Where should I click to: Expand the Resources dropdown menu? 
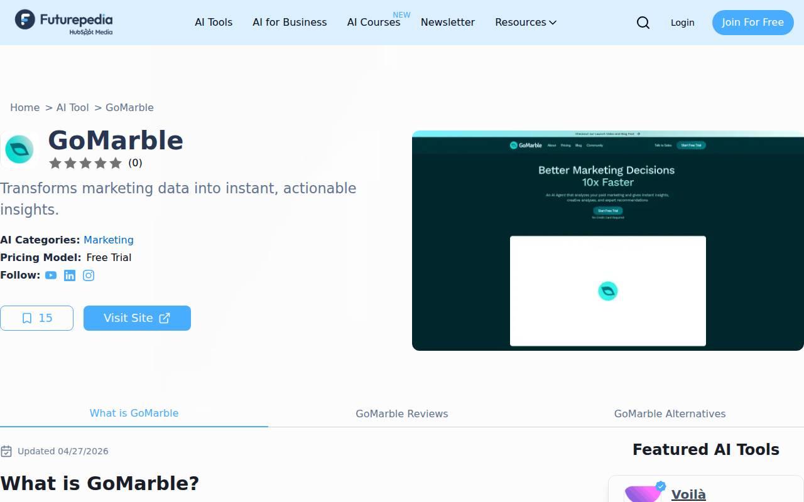click(526, 23)
